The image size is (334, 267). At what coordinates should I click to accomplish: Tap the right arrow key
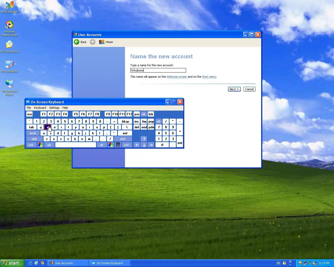151,145
